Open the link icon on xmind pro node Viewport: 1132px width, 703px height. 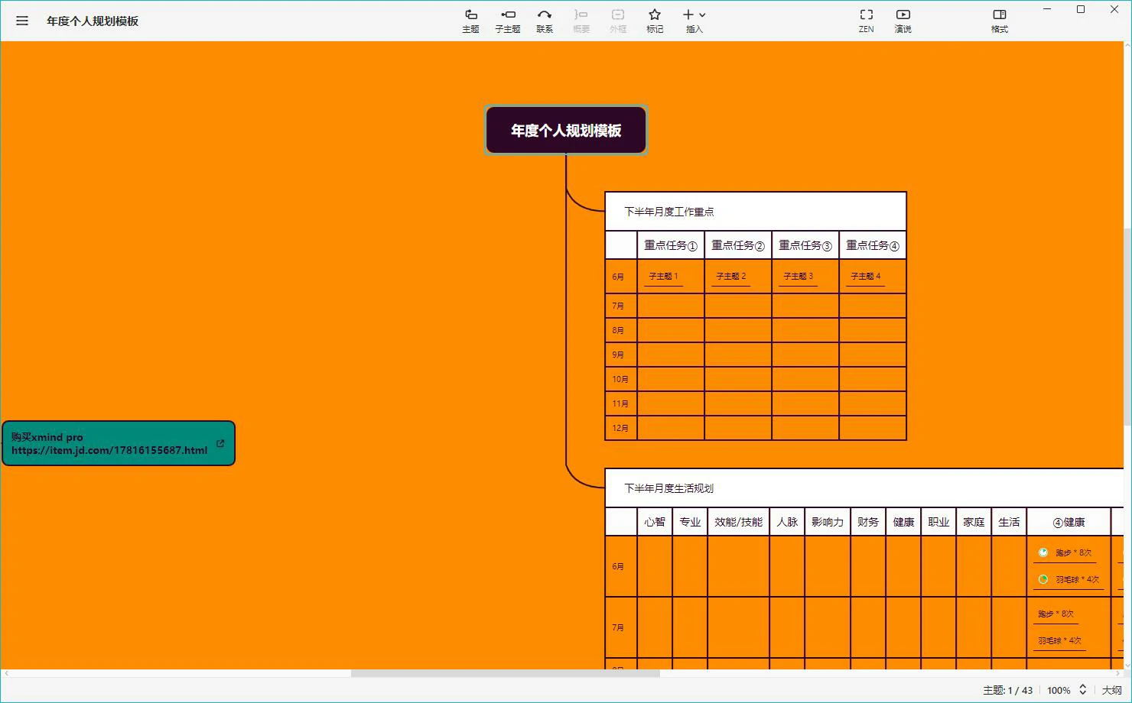click(x=220, y=443)
